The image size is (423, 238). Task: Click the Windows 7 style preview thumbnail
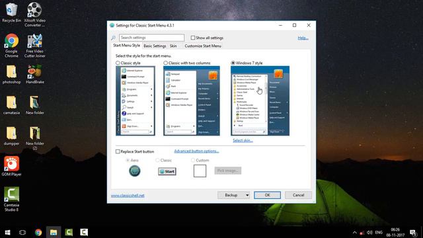click(x=260, y=100)
